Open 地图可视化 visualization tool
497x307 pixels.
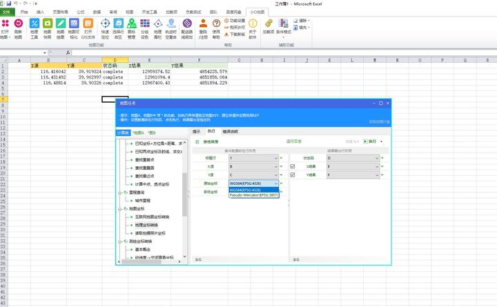click(74, 28)
